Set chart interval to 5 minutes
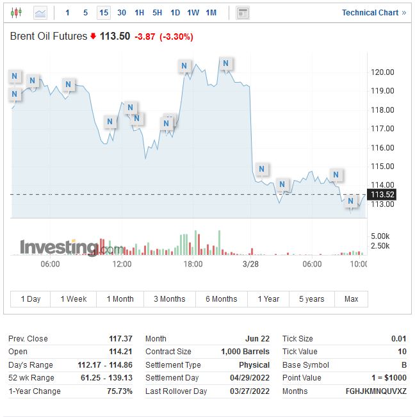Viewport: 415px width, 417px height. click(x=86, y=13)
